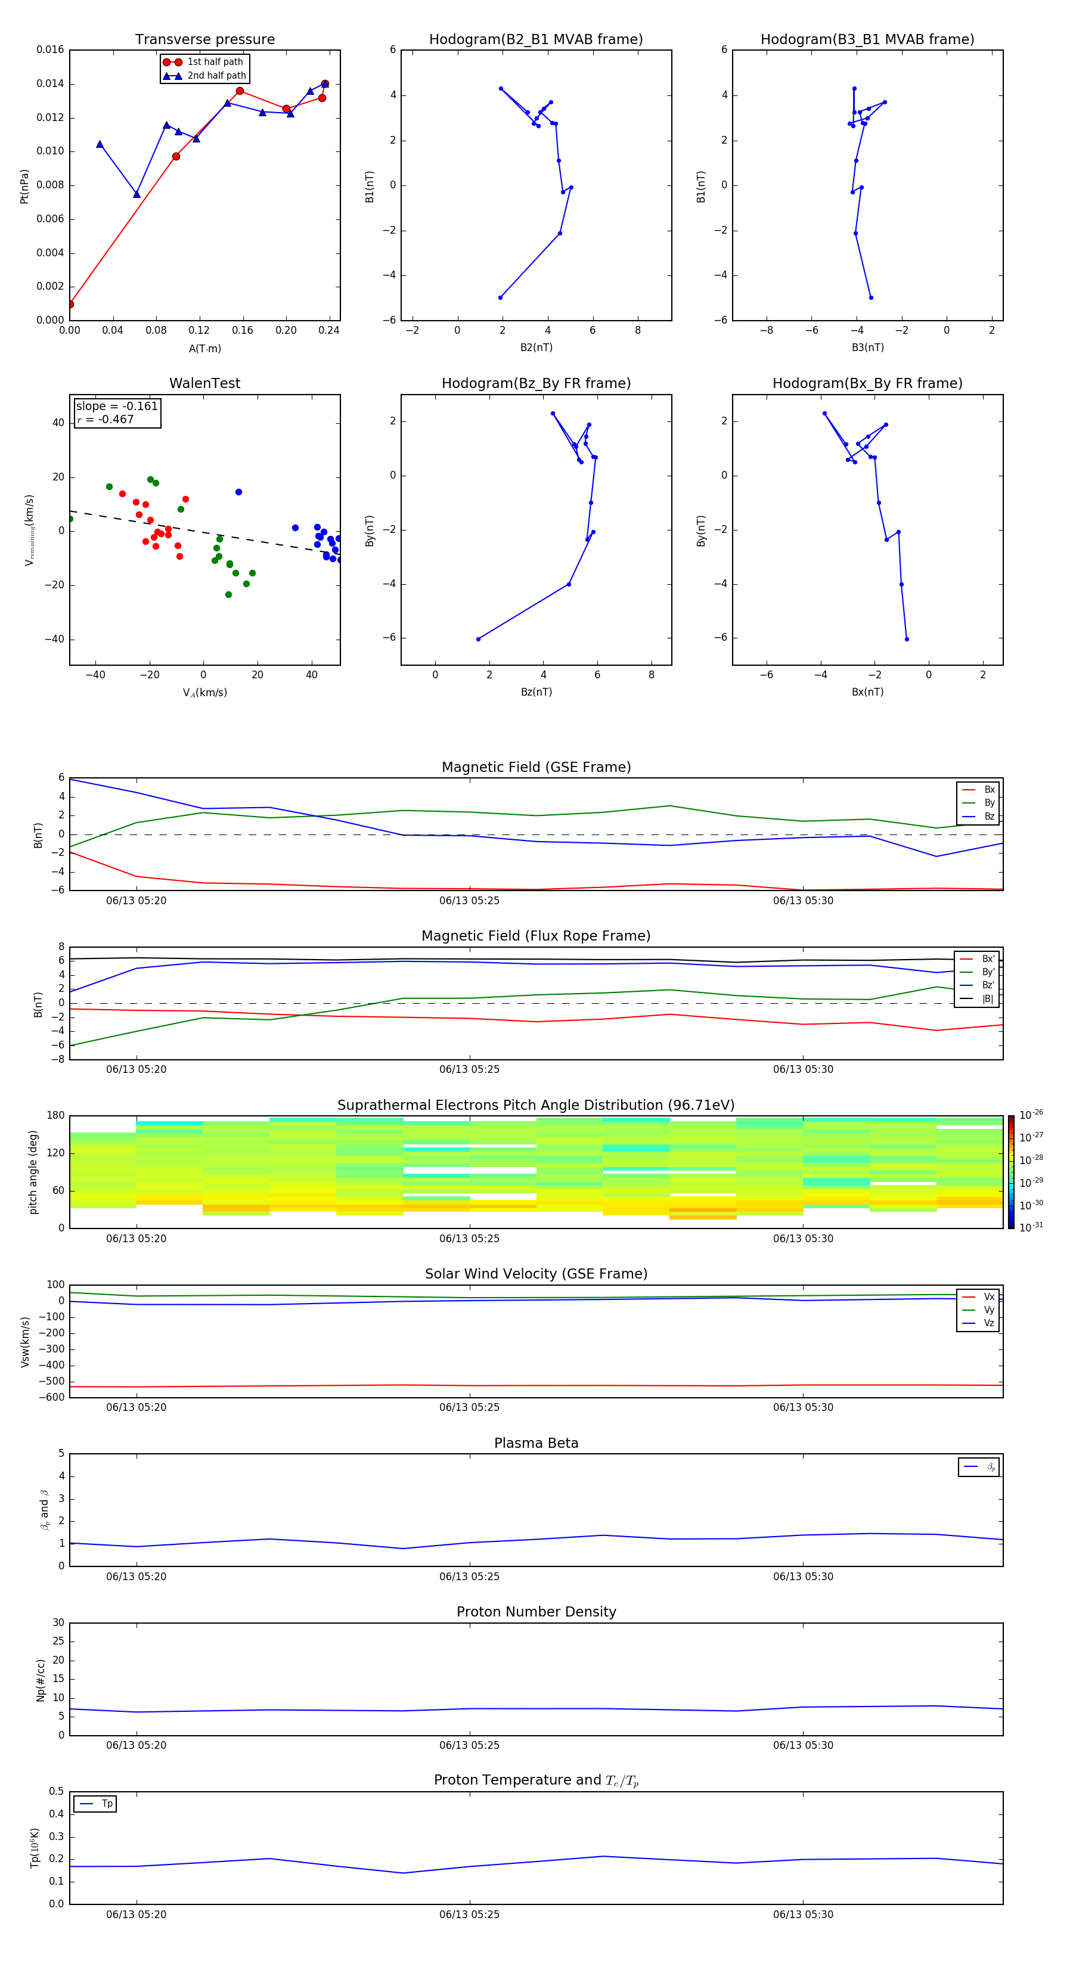The height and width of the screenshot is (1967, 1073).
Task: Click the "Bz(nT)" x-axis label
Action: 536,693
